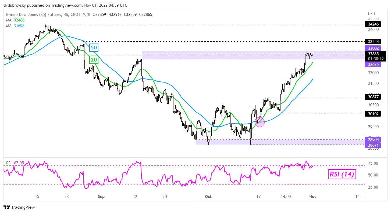This screenshot has width=391, height=213.
Task: Click the USD currency label
Action: click(x=371, y=13)
